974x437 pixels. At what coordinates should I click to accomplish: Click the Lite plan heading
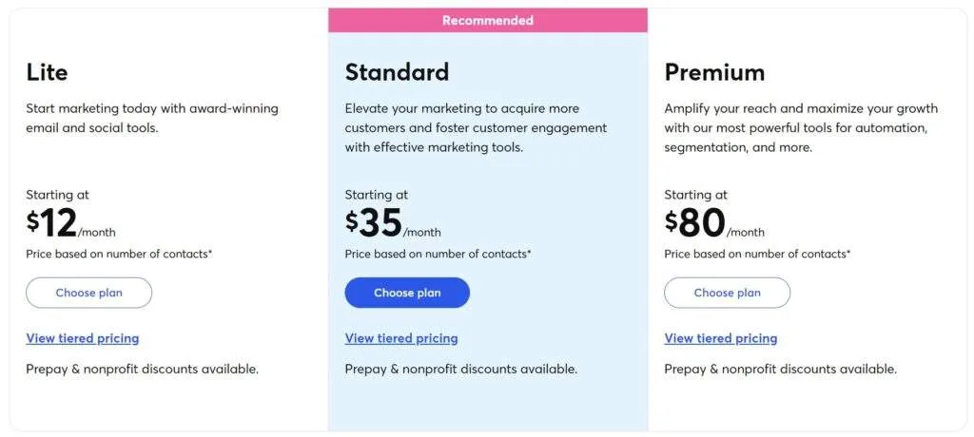coord(47,72)
